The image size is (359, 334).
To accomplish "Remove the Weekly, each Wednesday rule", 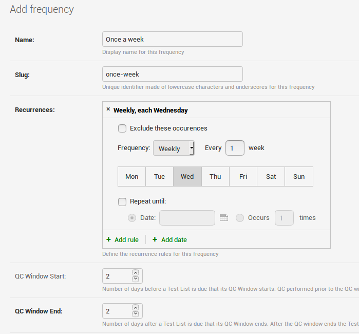I will pos(108,109).
